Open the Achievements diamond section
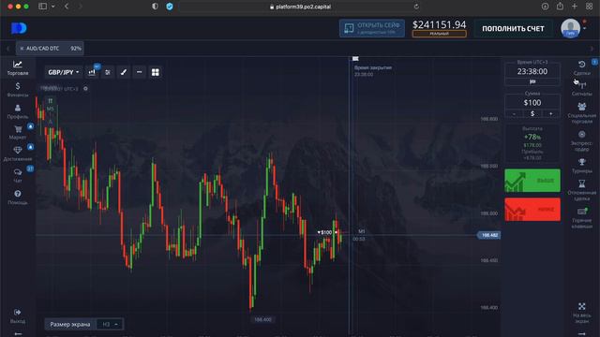Viewport: 600px width, 337px height. [18, 154]
